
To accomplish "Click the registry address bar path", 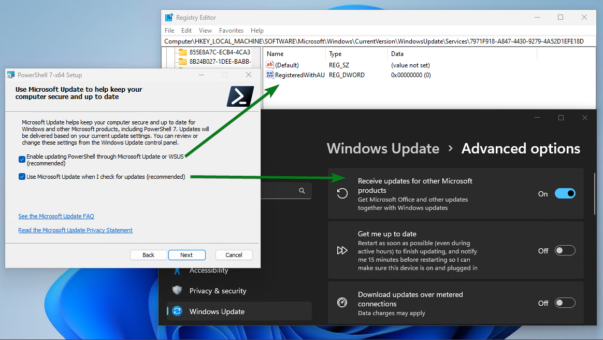I will tap(379, 41).
